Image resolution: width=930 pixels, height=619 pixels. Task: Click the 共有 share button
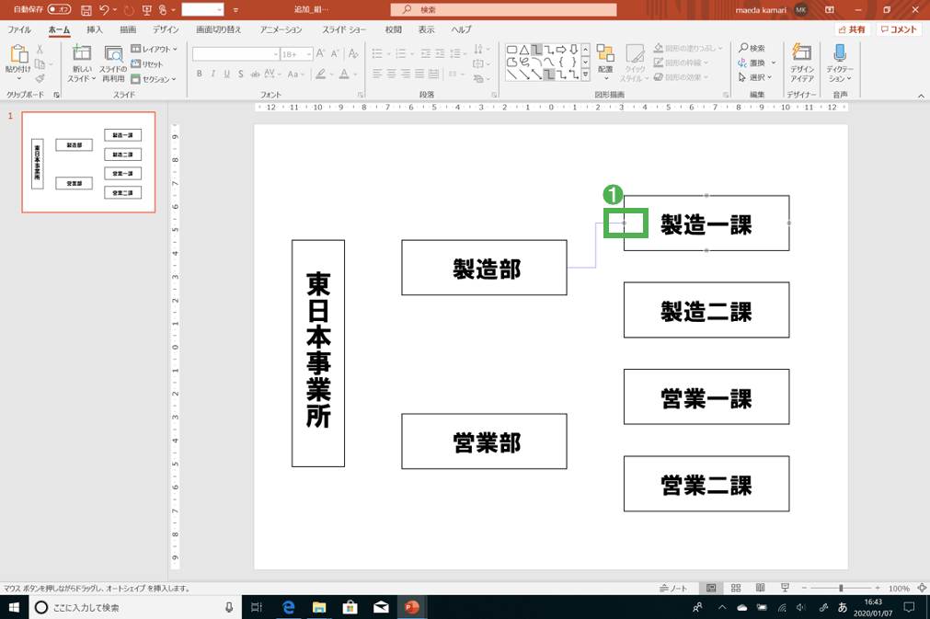coord(853,29)
